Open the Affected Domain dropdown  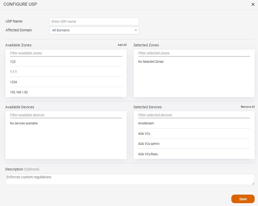point(94,30)
